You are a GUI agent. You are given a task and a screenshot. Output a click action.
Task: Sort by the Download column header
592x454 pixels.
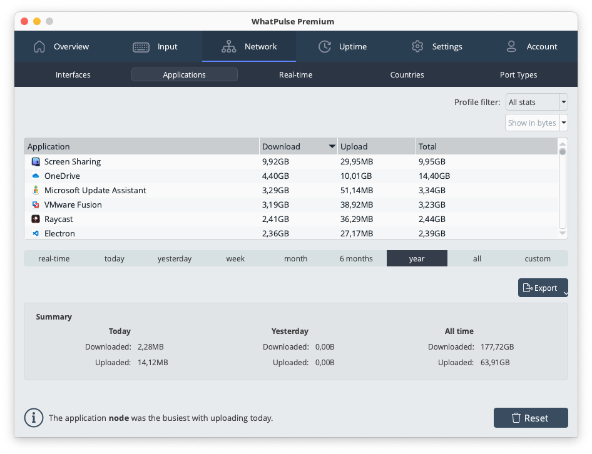pos(298,147)
